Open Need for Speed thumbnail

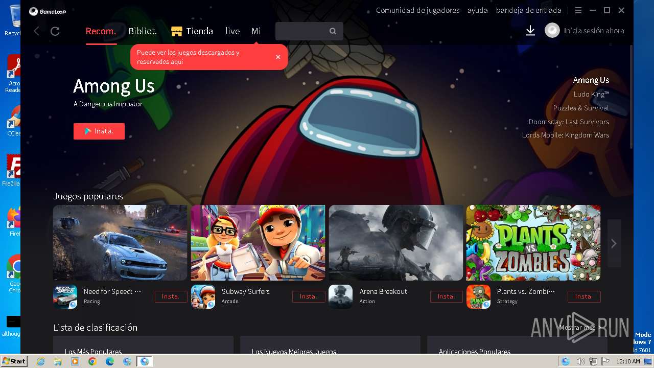pyautogui.click(x=120, y=243)
